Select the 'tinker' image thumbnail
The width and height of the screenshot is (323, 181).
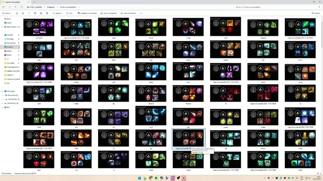coord(188,50)
